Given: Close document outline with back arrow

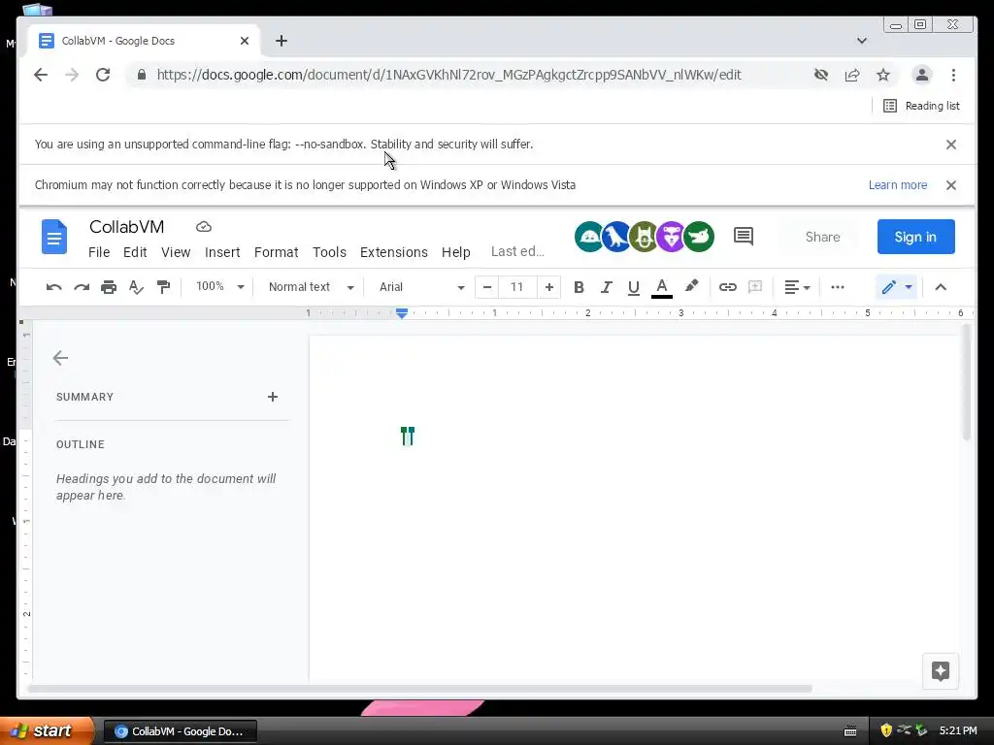Looking at the screenshot, I should pyautogui.click(x=60, y=358).
